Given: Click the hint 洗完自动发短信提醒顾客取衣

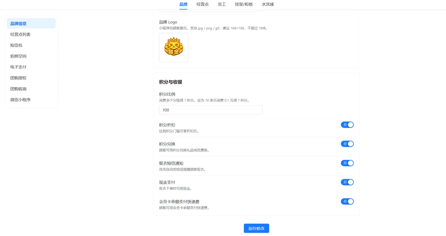Looking at the screenshot, I should [x=183, y=169].
